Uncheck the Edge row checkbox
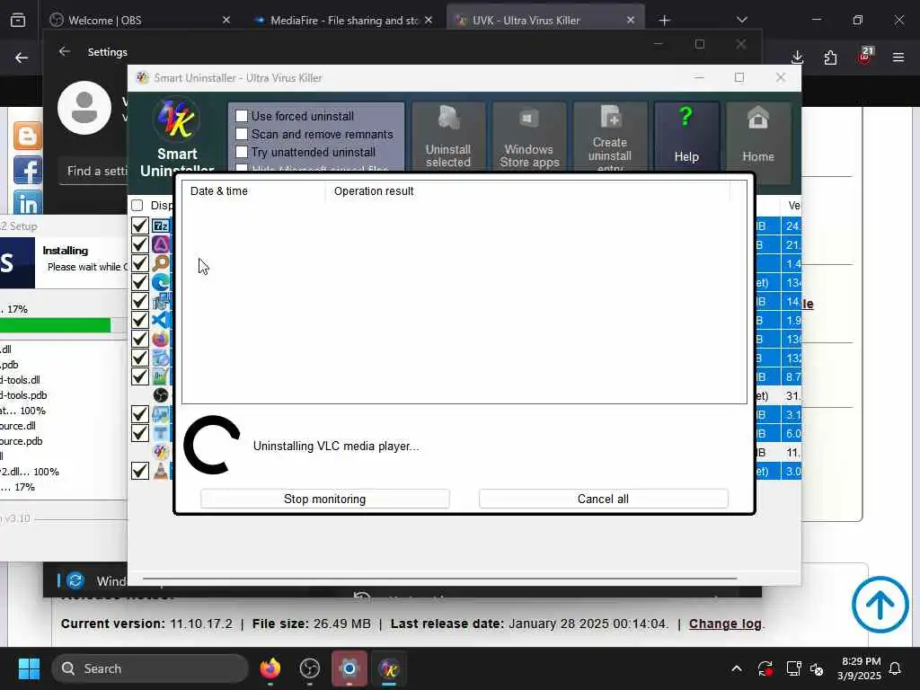 coord(139,282)
